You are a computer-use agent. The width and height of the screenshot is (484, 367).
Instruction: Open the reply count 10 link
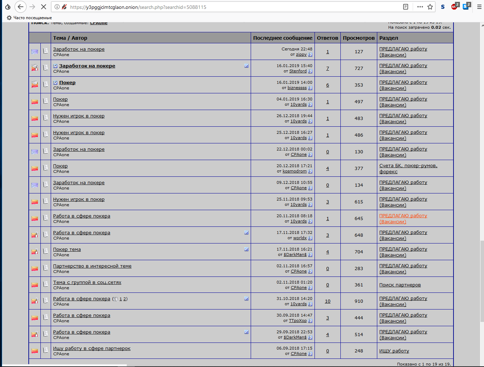(328, 301)
